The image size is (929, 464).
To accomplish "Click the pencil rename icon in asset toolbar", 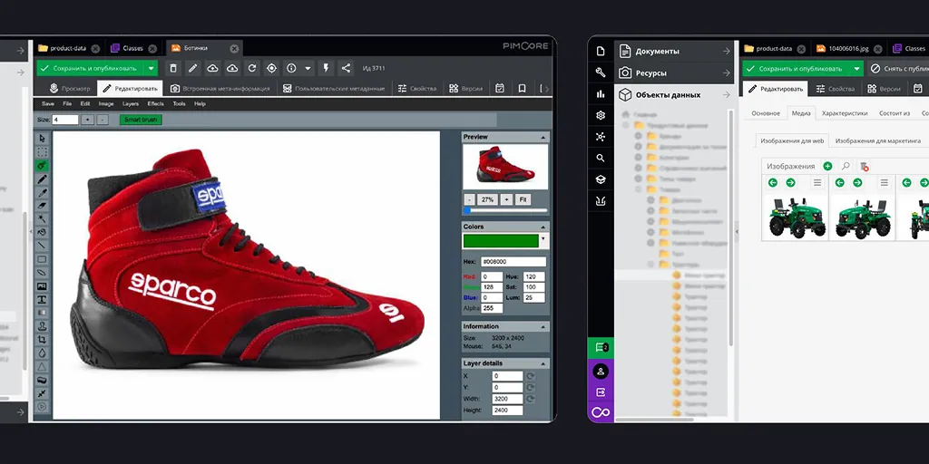I will (x=192, y=68).
